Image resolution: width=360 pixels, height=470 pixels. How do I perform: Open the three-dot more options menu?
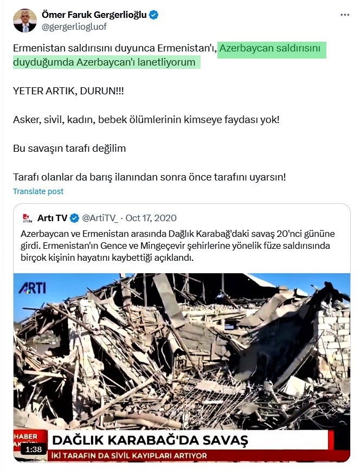pyautogui.click(x=345, y=15)
